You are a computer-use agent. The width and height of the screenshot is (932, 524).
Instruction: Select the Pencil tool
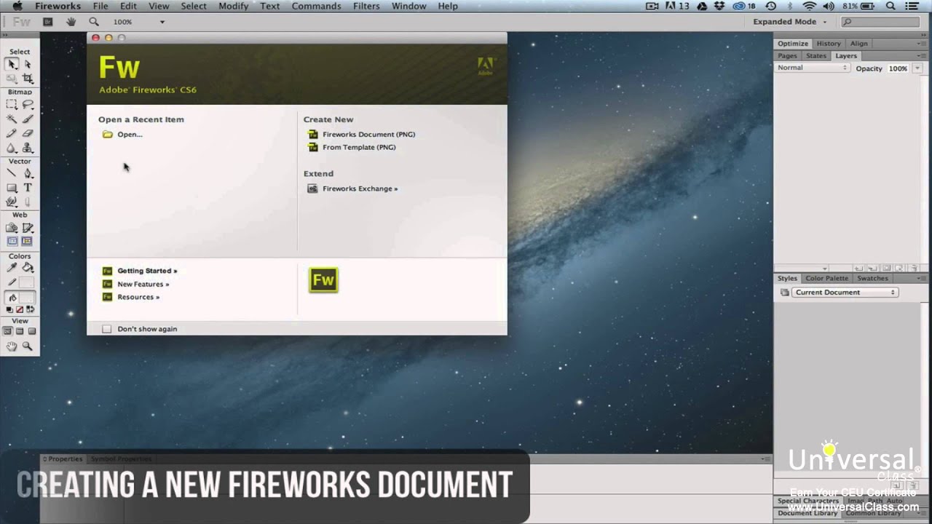(12, 133)
